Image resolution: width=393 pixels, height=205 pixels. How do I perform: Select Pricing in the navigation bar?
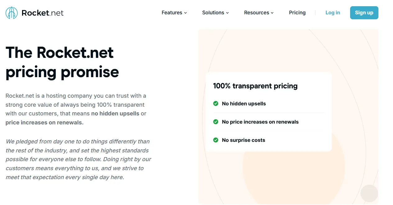297,12
